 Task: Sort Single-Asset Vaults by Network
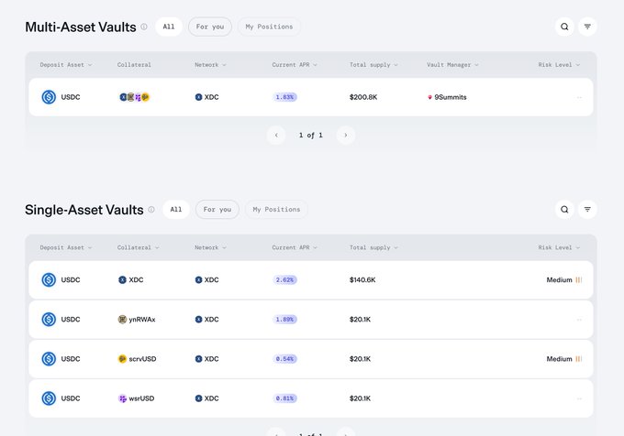pos(210,247)
